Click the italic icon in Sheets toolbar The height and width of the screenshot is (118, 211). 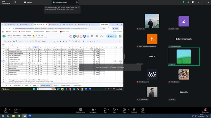tap(63, 41)
